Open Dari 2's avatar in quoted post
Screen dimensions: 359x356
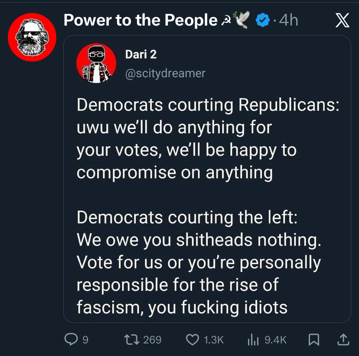(96, 63)
